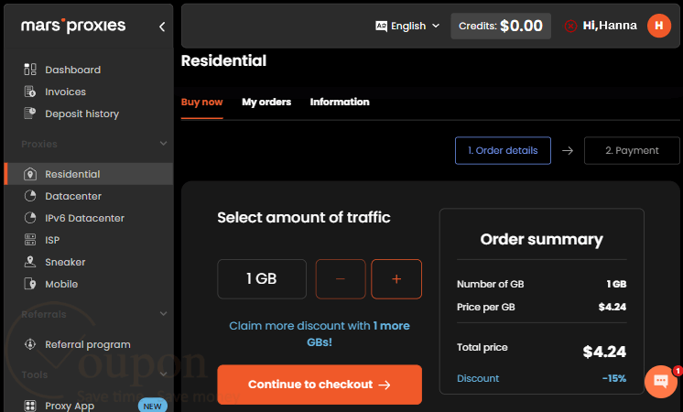Click the Discount label in Order summary

click(x=478, y=378)
